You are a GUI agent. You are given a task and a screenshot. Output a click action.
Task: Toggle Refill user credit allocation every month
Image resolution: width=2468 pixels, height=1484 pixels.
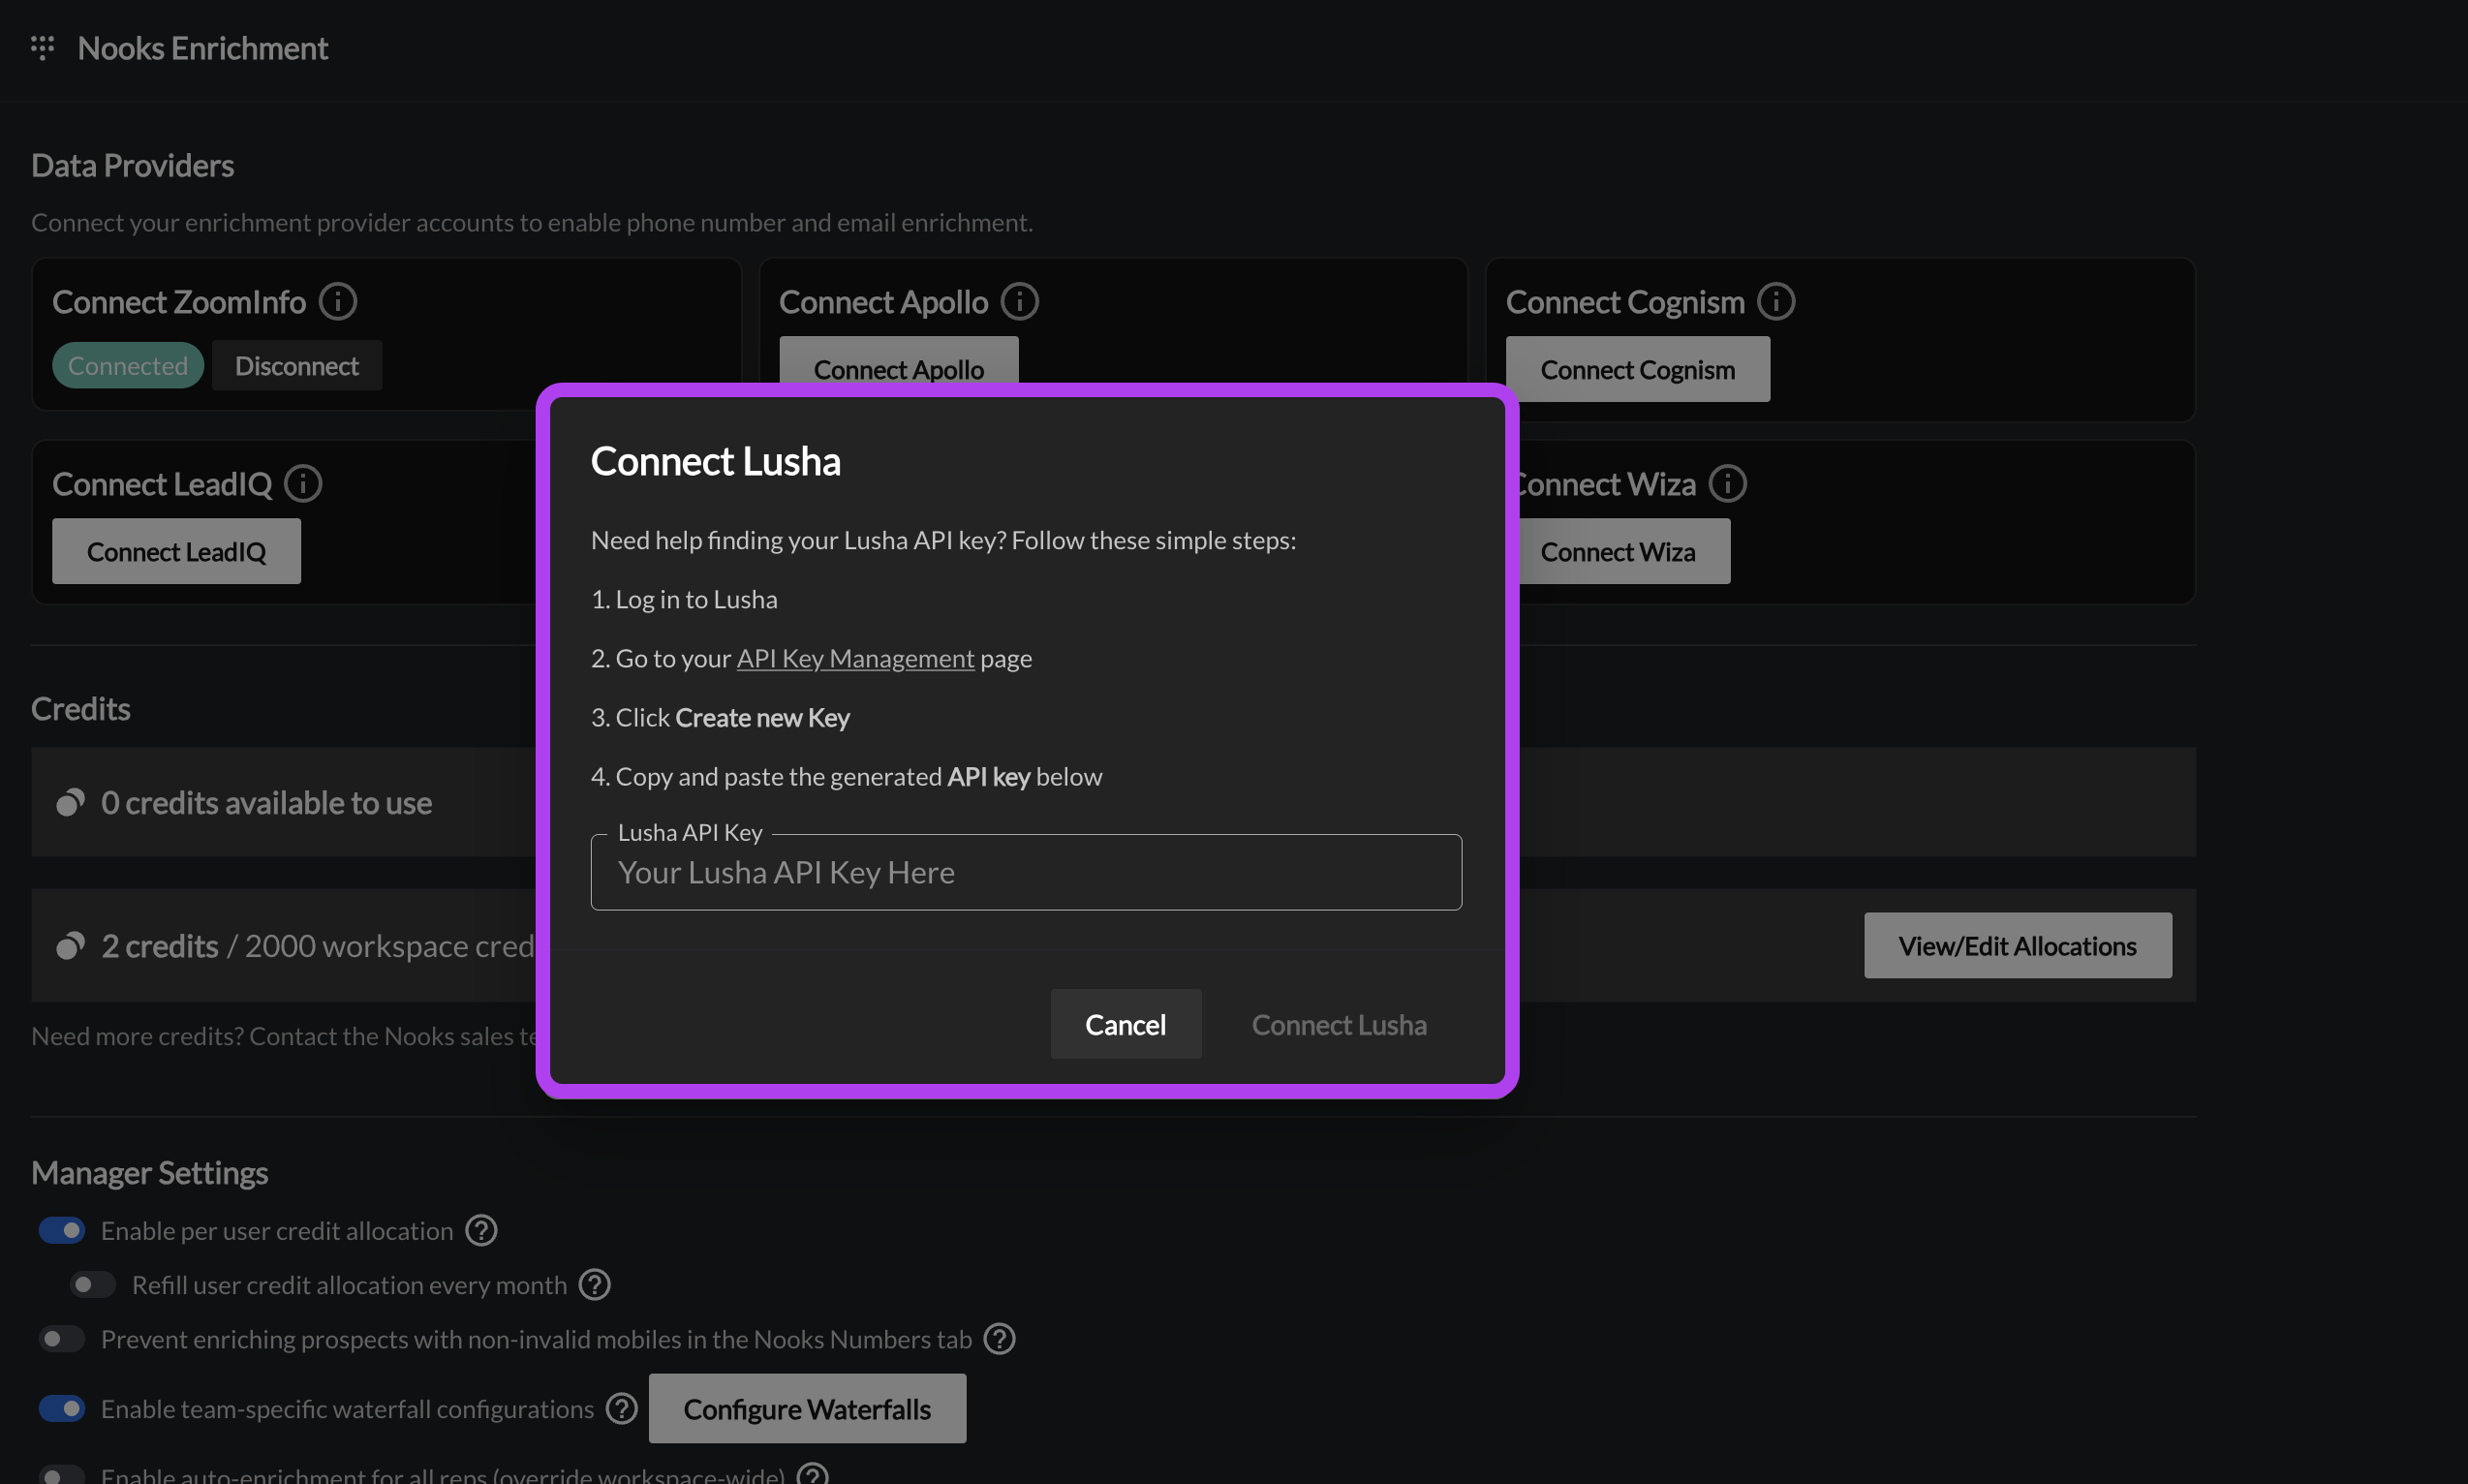coord(93,1284)
